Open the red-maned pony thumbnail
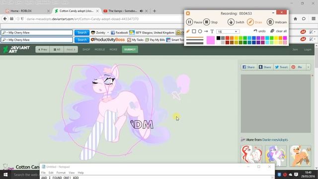Image resolution: width=318 pixels, height=179 pixels. (x=251, y=156)
